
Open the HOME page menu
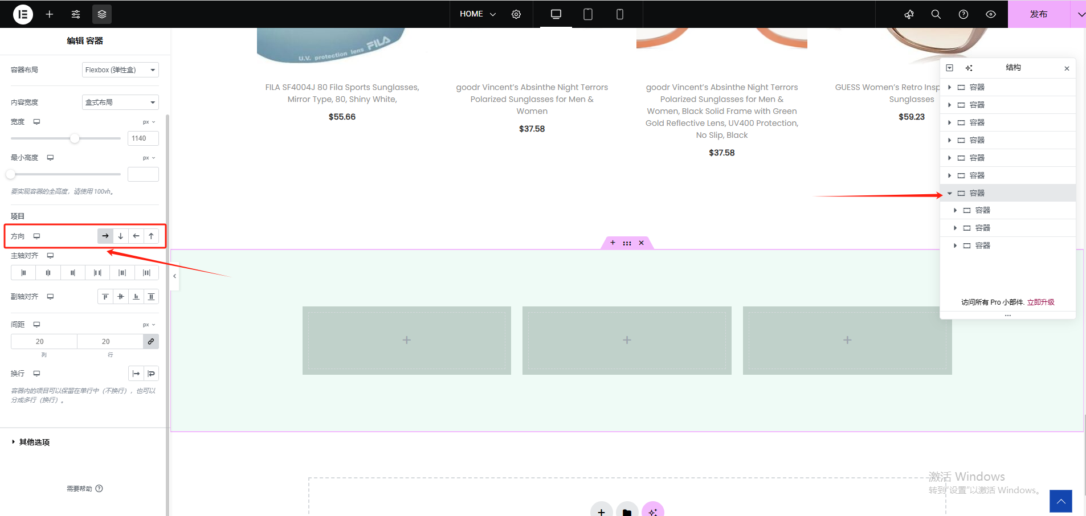point(477,14)
